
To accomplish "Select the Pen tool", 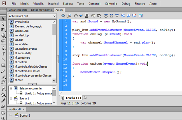I will point(3,48).
